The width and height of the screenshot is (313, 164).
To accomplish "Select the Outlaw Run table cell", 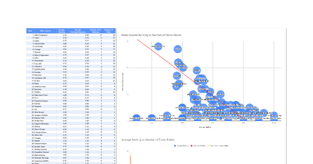I will pyautogui.click(x=45, y=121).
